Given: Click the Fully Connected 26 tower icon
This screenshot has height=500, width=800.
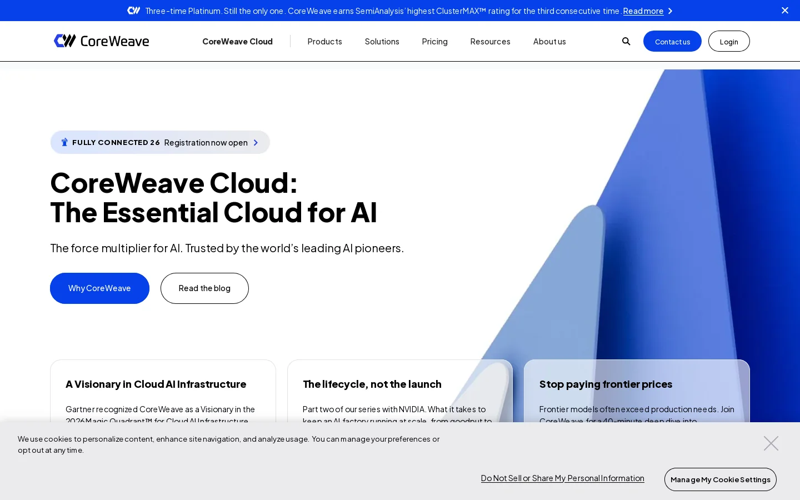Looking at the screenshot, I should 64,142.
